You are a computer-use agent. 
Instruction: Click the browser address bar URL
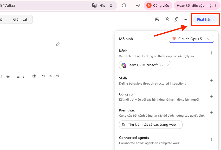pyautogui.click(x=8, y=5)
